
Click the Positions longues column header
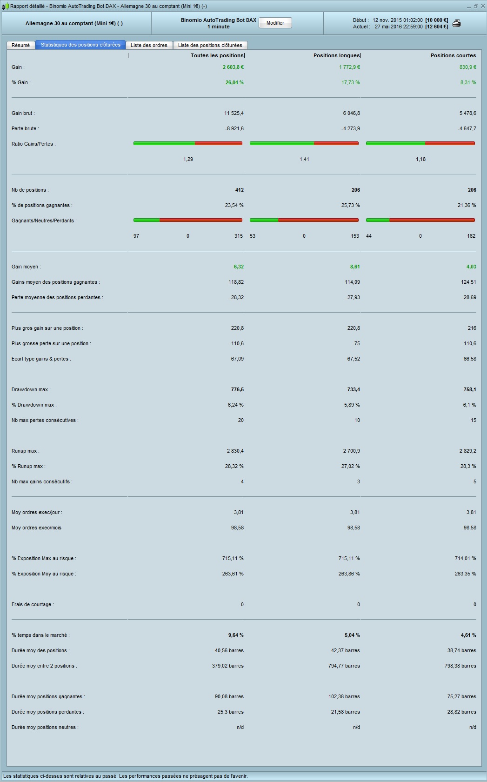tap(336, 55)
